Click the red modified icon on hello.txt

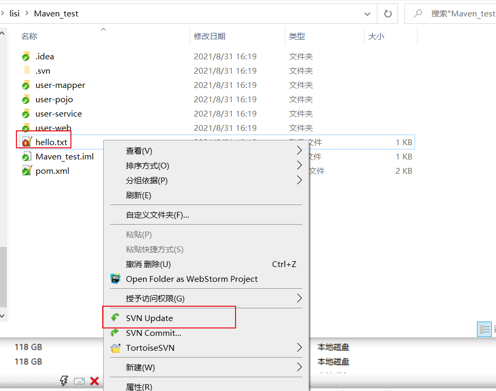24,141
